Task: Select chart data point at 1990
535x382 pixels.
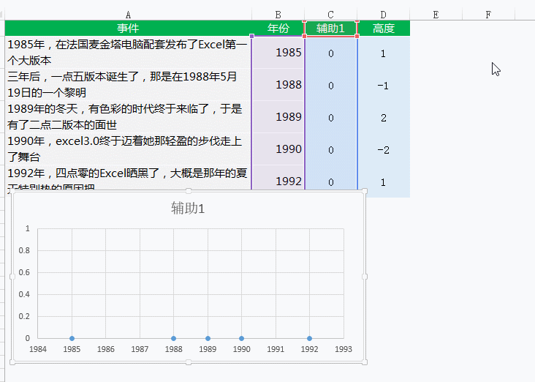Action: coord(242,338)
